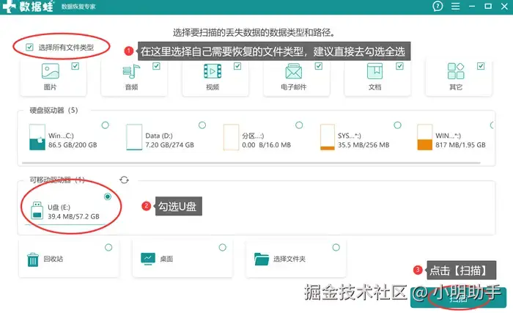513x313 pixels.
Task: Click the 数据蛙 logo icon
Action: point(9,6)
